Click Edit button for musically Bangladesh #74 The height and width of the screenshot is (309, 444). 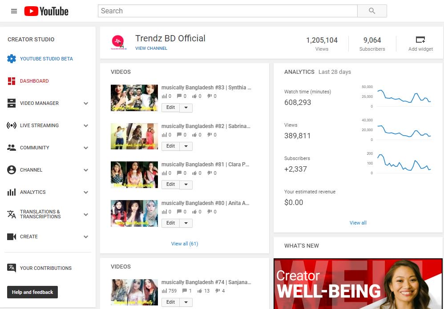171,302
